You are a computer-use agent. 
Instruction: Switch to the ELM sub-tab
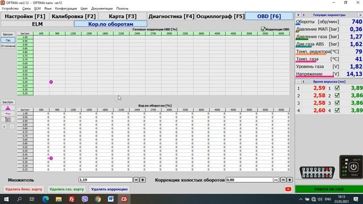(x=37, y=24)
